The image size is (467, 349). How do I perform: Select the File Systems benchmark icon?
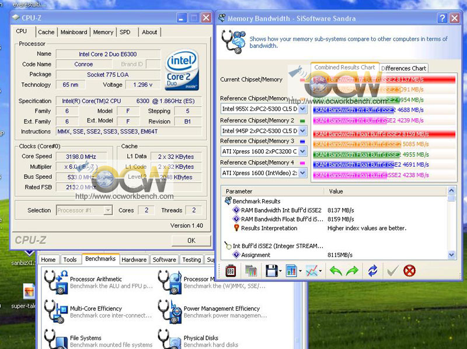[56, 339]
